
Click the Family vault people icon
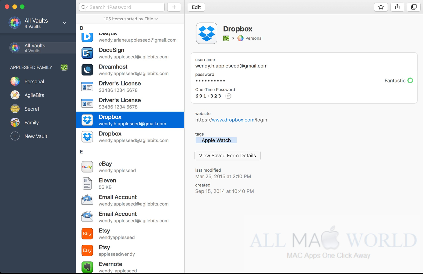[15, 122]
